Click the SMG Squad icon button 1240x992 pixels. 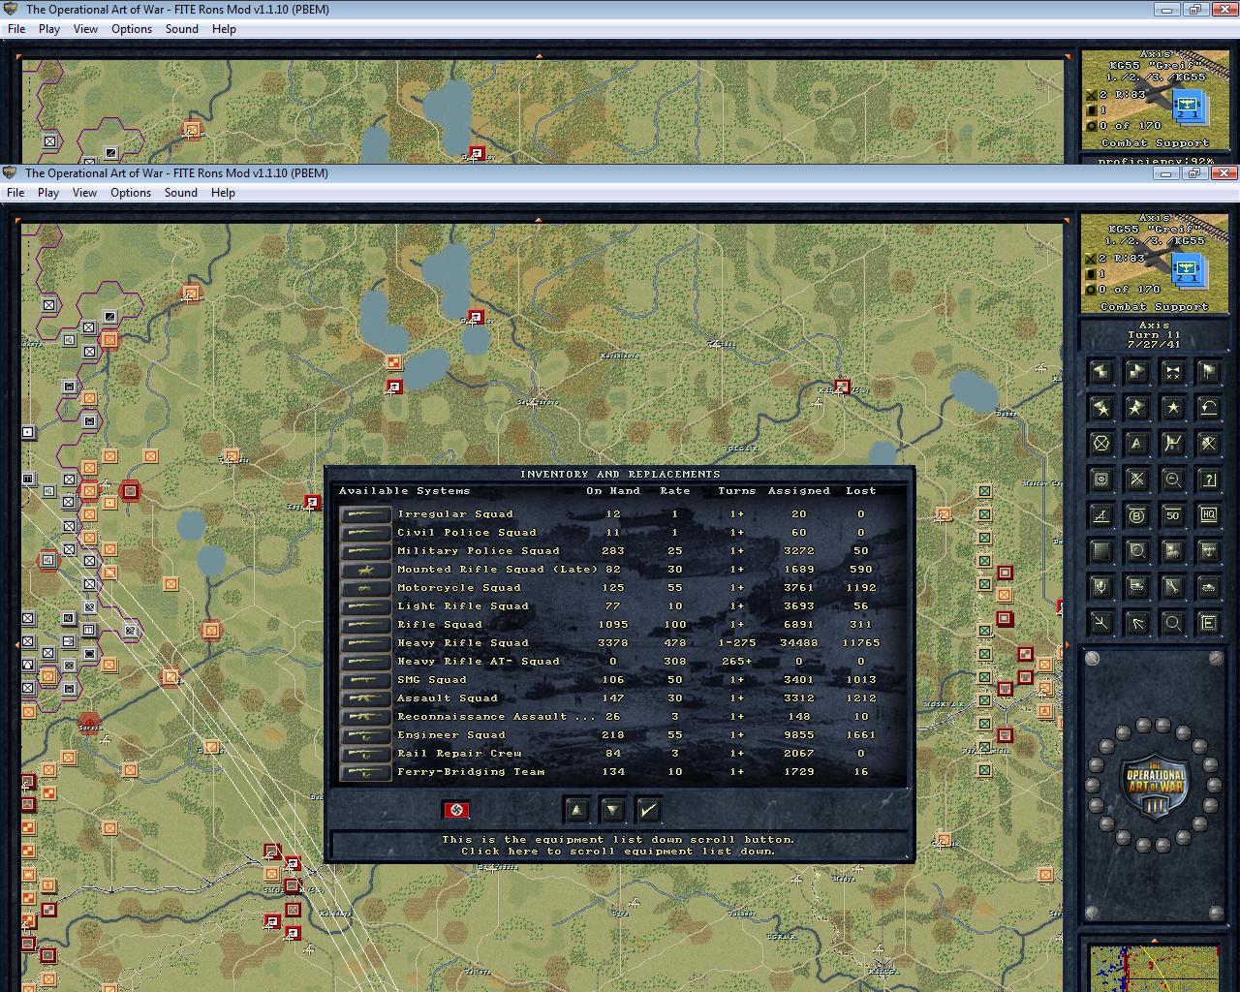coord(365,680)
